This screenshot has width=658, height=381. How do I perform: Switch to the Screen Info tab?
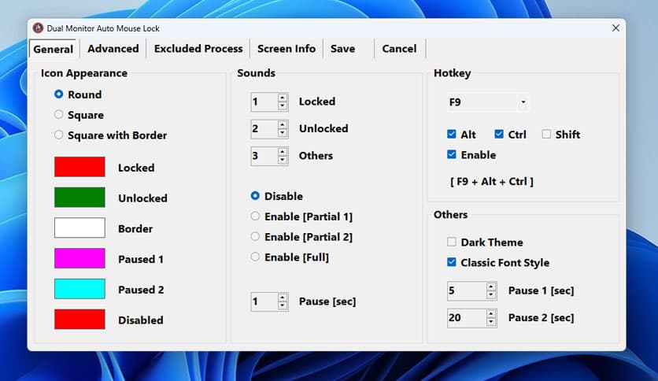pyautogui.click(x=286, y=49)
